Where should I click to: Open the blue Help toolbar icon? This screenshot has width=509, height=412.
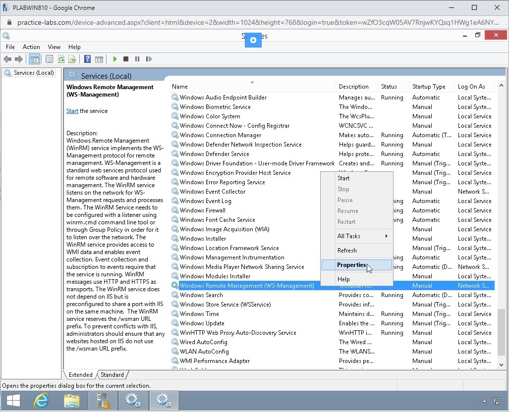point(88,59)
